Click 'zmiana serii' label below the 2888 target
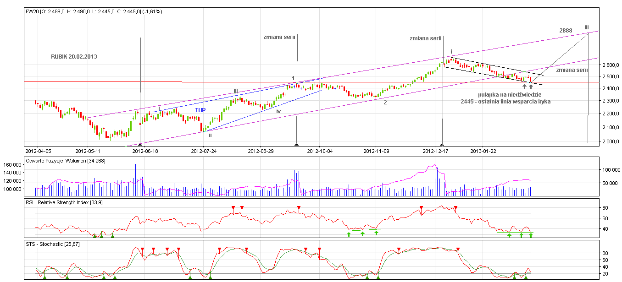The image size is (622, 282). click(x=572, y=70)
